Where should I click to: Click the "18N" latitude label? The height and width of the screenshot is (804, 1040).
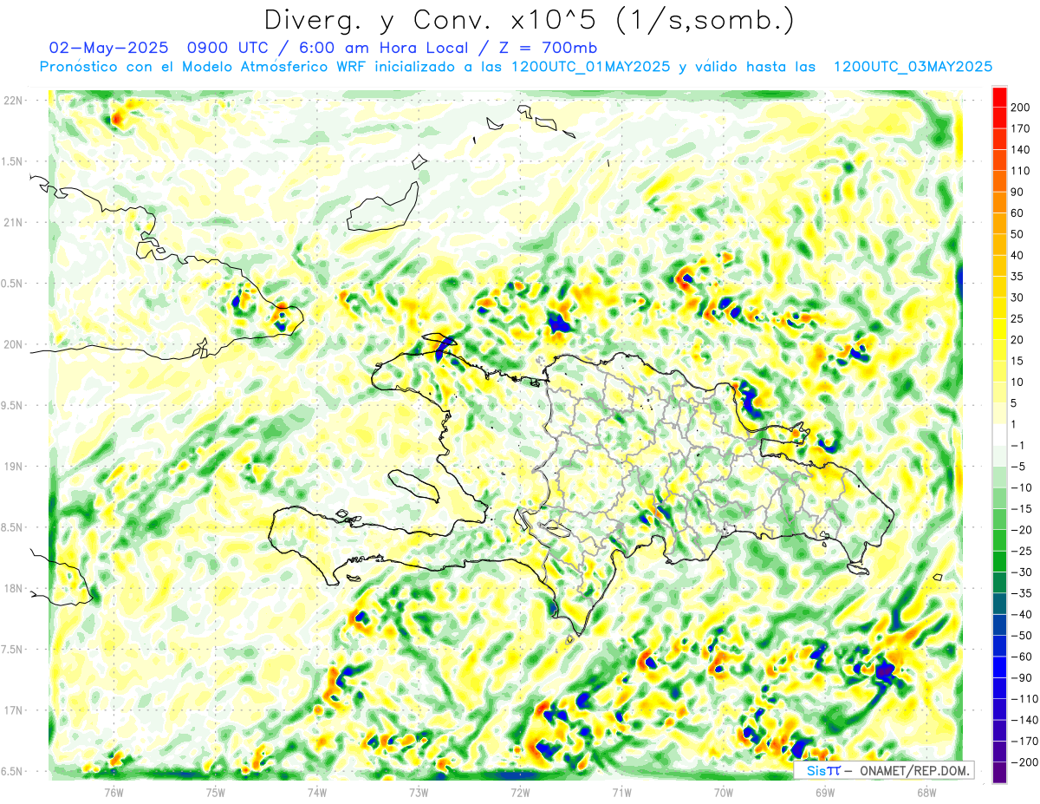(x=12, y=588)
